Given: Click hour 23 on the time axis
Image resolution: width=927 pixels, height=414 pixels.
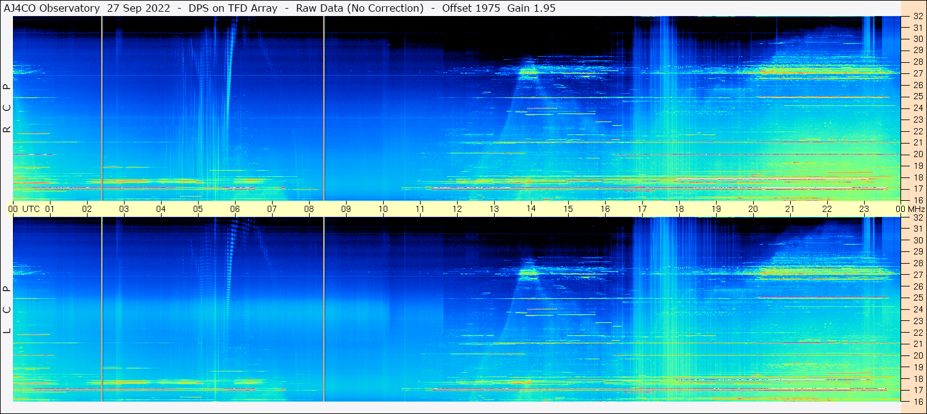Looking at the screenshot, I should [864, 209].
